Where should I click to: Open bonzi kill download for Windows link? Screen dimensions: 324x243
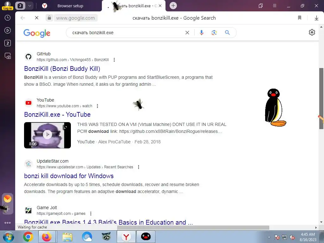[69, 176]
